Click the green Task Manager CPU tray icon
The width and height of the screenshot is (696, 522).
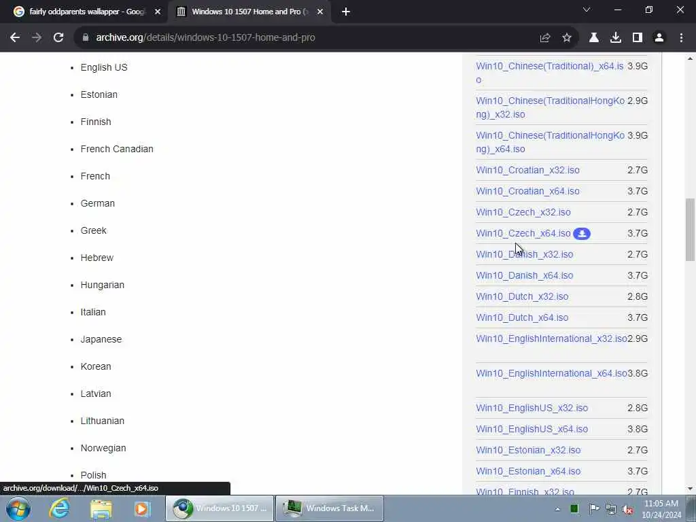574,509
